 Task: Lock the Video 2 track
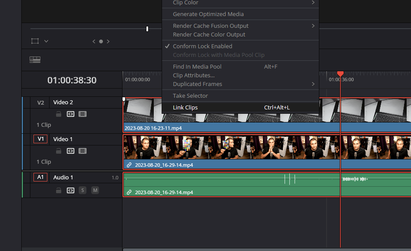click(x=59, y=114)
